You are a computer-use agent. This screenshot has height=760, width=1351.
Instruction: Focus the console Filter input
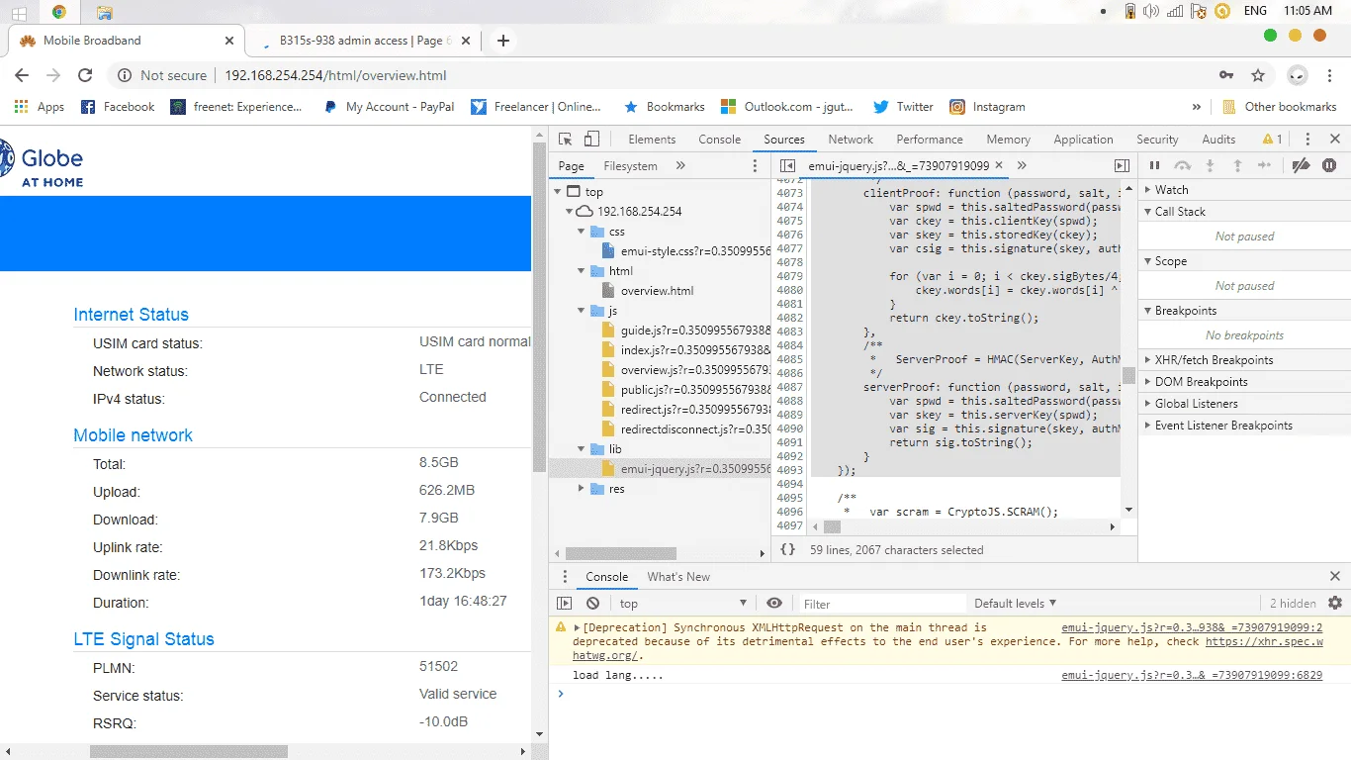click(882, 604)
